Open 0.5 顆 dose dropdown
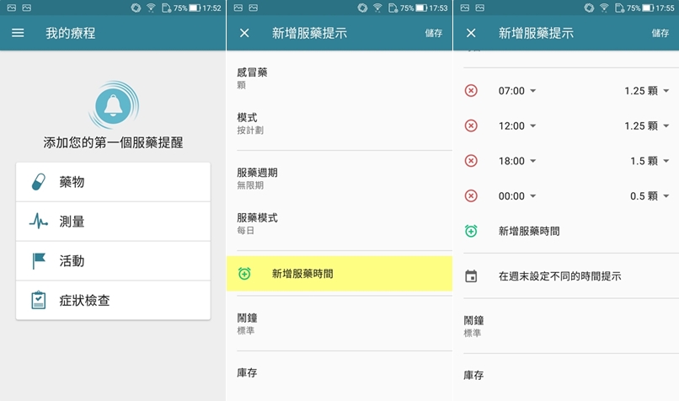Image resolution: width=679 pixels, height=401 pixels. pos(650,195)
